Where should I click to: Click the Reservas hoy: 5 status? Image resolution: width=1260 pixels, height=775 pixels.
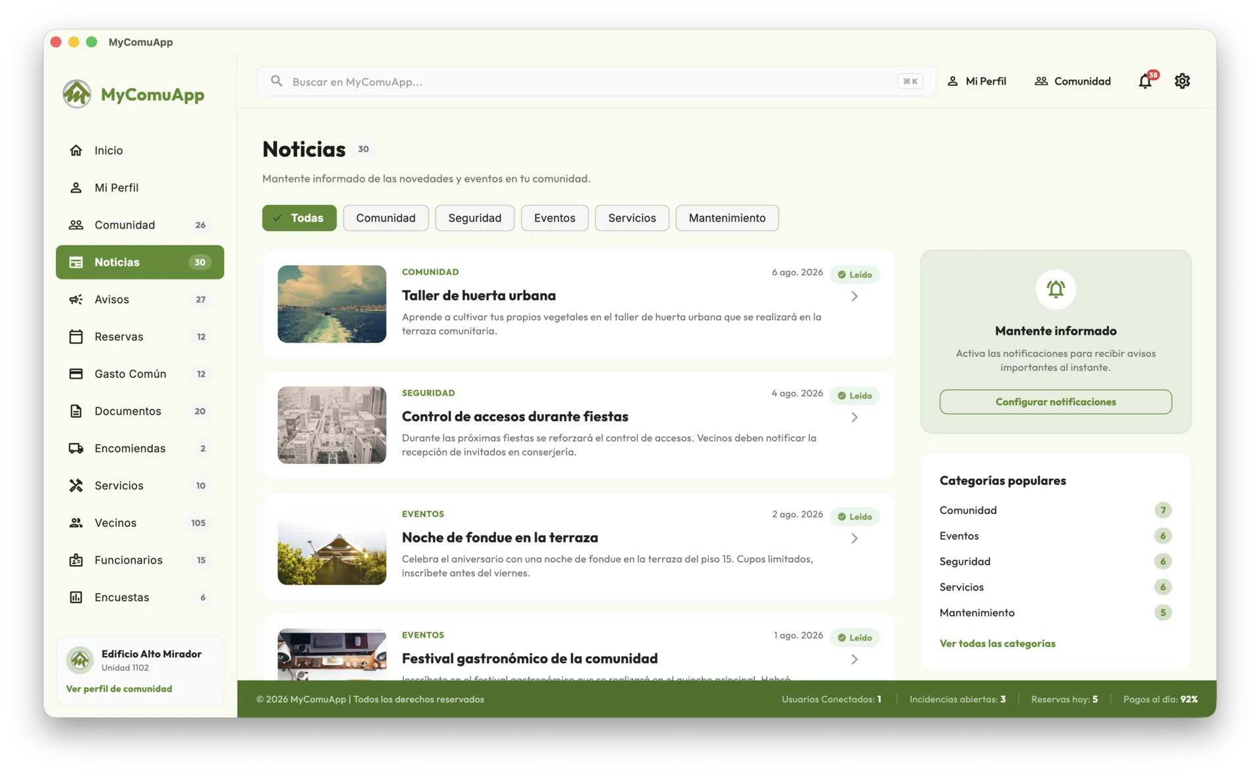click(1064, 700)
